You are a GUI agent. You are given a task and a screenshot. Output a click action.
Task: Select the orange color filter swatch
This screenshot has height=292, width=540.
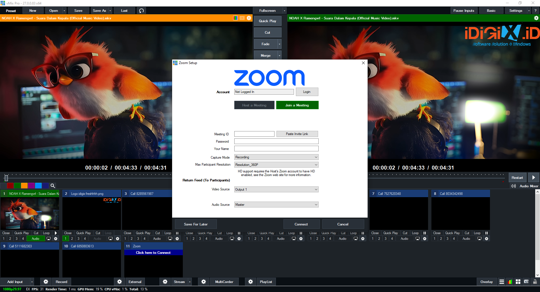coord(24,186)
